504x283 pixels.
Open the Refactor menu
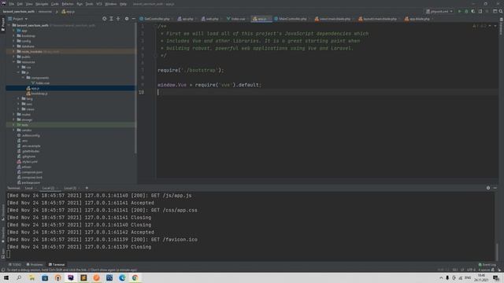click(68, 4)
